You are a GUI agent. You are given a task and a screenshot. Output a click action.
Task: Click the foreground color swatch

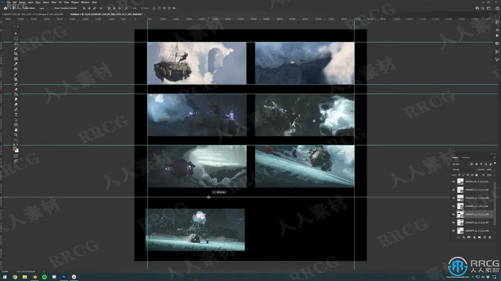tap(15, 149)
